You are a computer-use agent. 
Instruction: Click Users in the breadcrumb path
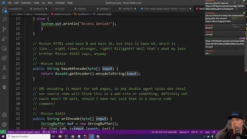20,14
